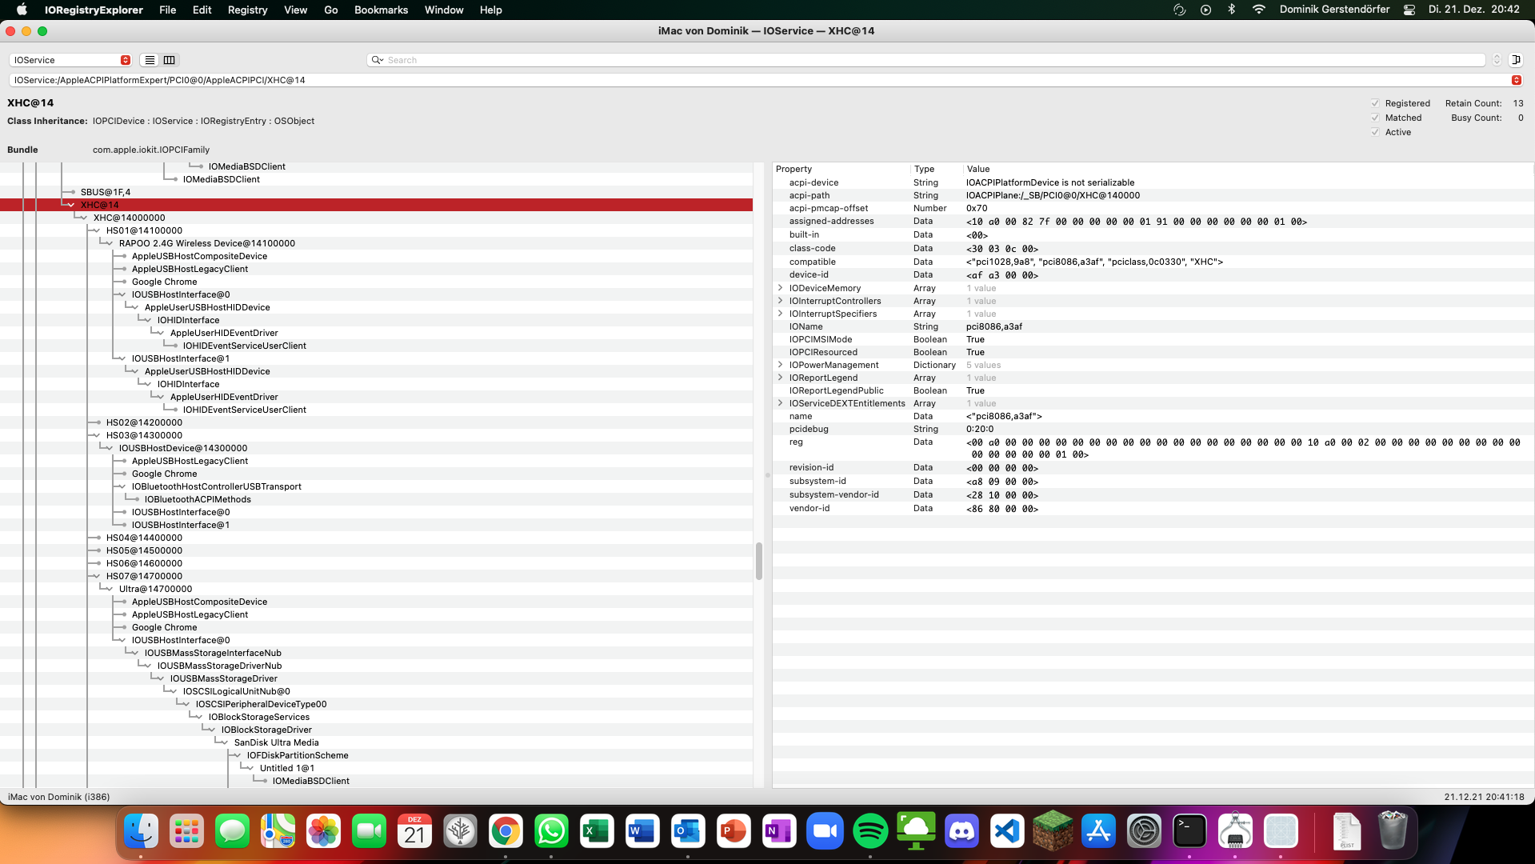Click the Search input field
The width and height of the screenshot is (1535, 864).
(928, 60)
